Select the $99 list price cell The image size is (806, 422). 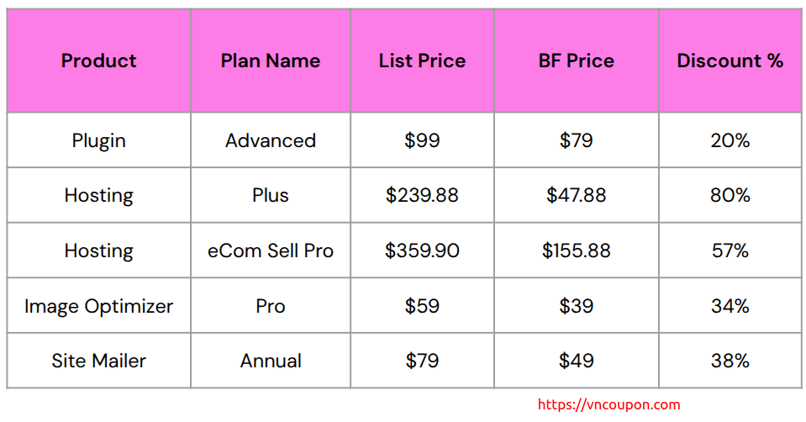pyautogui.click(x=422, y=140)
